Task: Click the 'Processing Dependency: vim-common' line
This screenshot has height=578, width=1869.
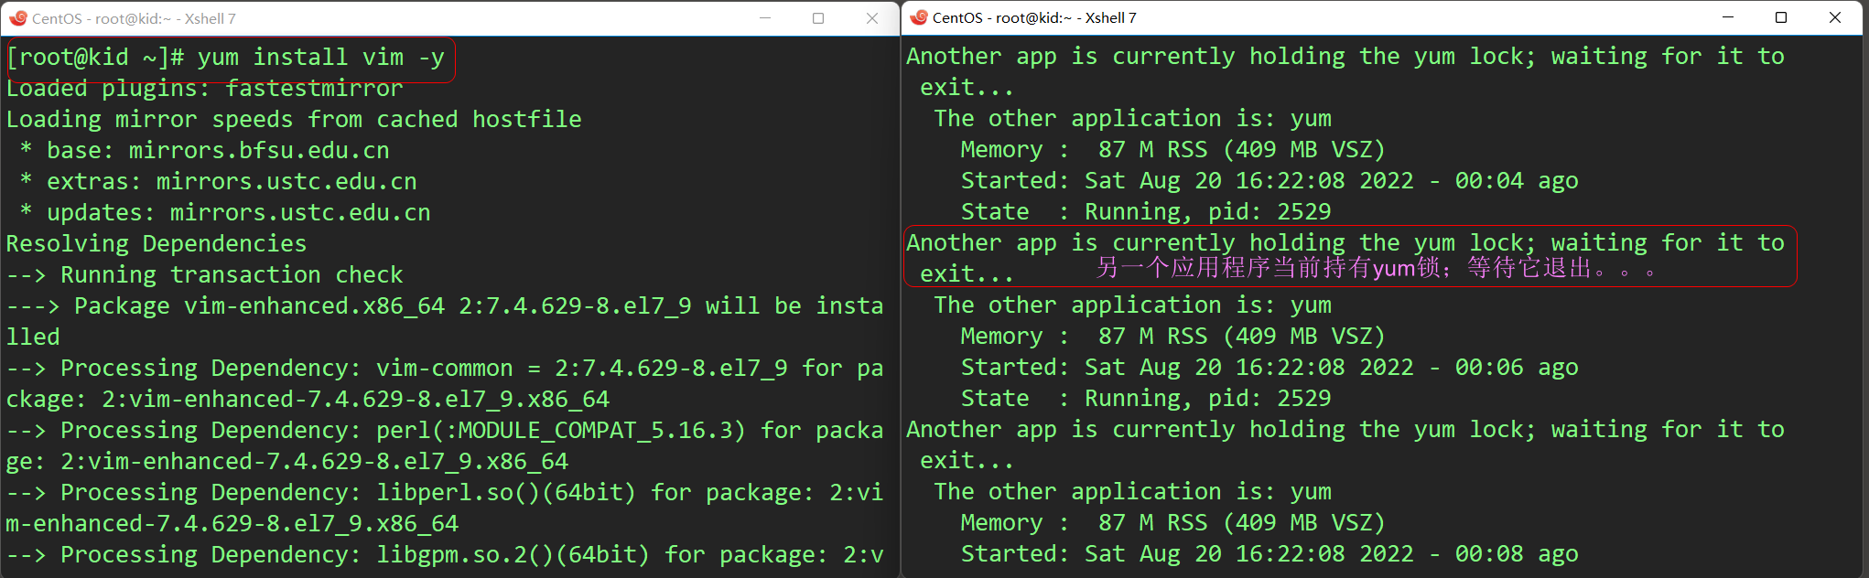Action: click(x=445, y=369)
